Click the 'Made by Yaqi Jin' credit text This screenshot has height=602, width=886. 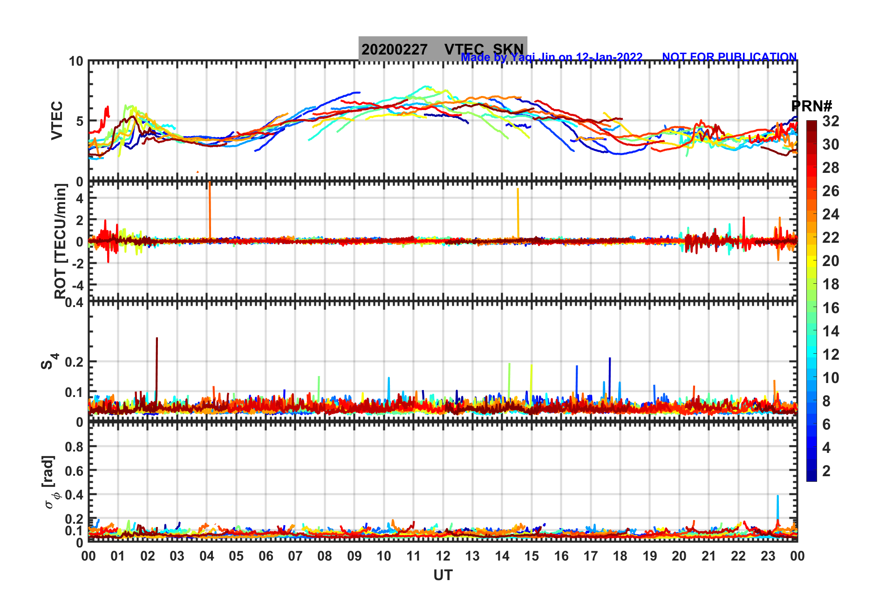pyautogui.click(x=552, y=57)
